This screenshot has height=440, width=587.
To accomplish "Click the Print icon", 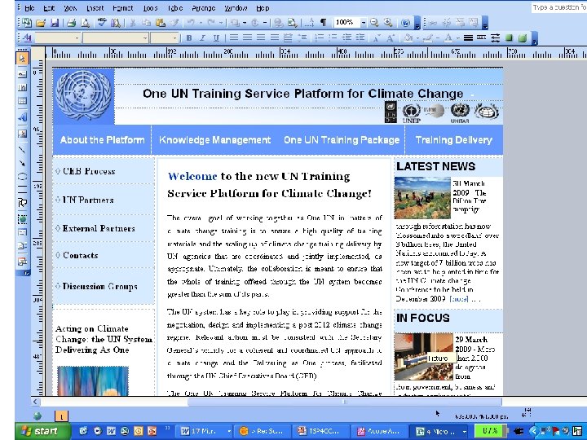I will tap(71, 23).
